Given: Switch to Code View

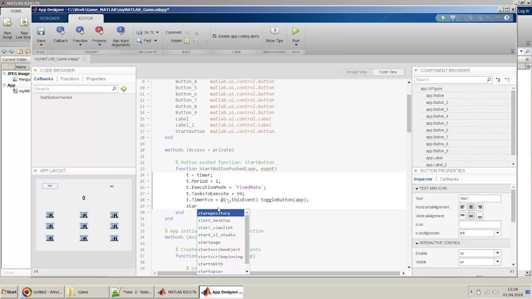Looking at the screenshot, I should (x=388, y=72).
